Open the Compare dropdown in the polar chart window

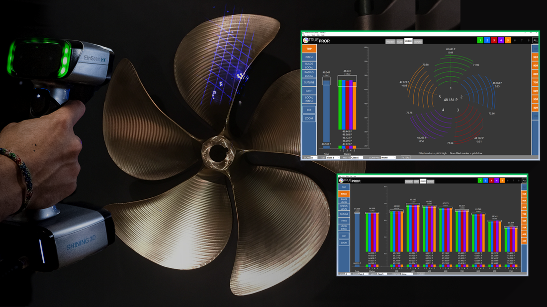(388, 158)
